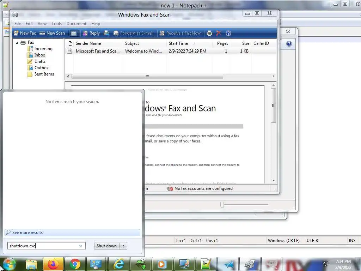Click the right arrow of message list scrollbar
361x271 pixels.
click(273, 76)
